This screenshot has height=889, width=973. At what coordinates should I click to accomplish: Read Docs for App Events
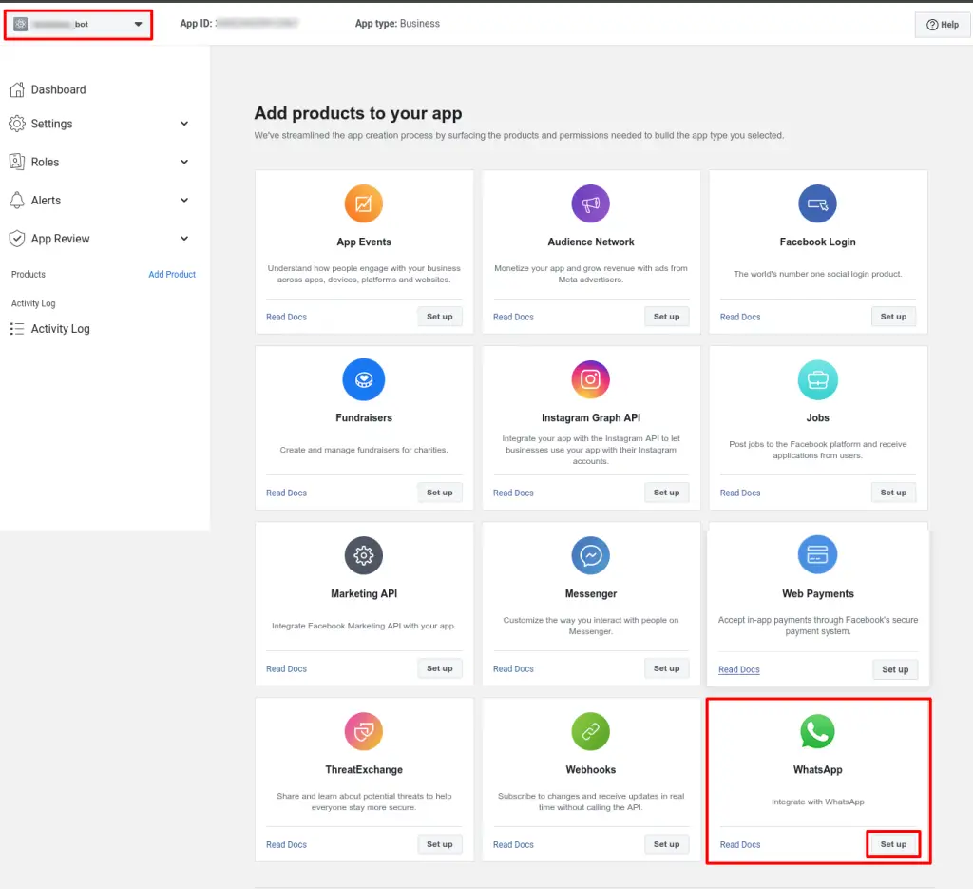pyautogui.click(x=286, y=317)
